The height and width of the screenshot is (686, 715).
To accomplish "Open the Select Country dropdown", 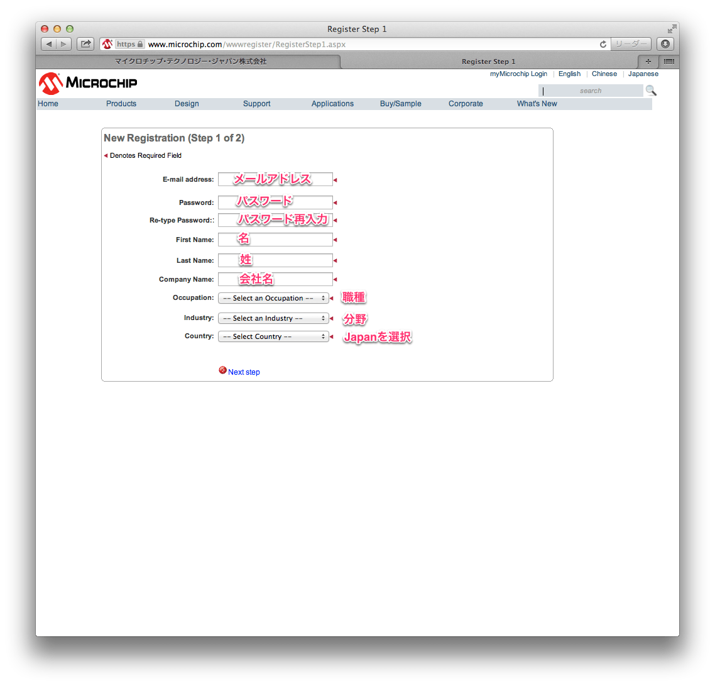I will [273, 337].
